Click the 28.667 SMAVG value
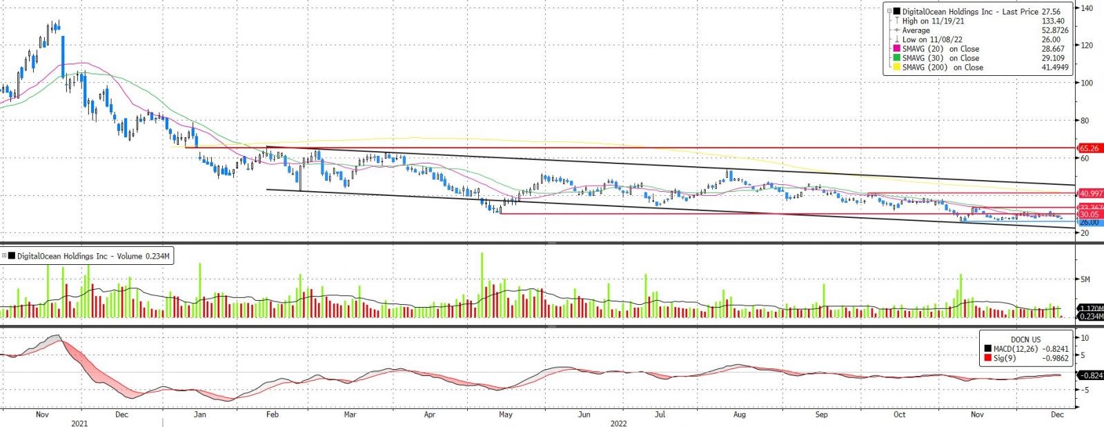 tap(1053, 49)
